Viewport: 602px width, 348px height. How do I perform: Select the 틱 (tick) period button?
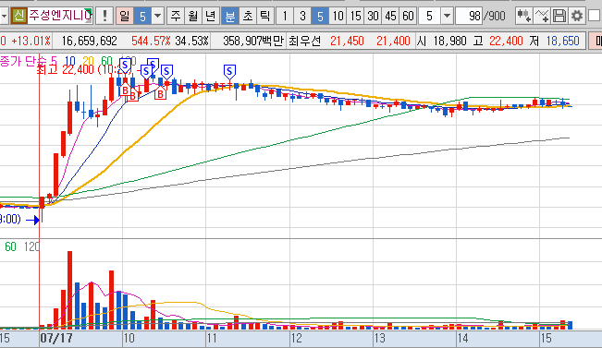(x=264, y=16)
